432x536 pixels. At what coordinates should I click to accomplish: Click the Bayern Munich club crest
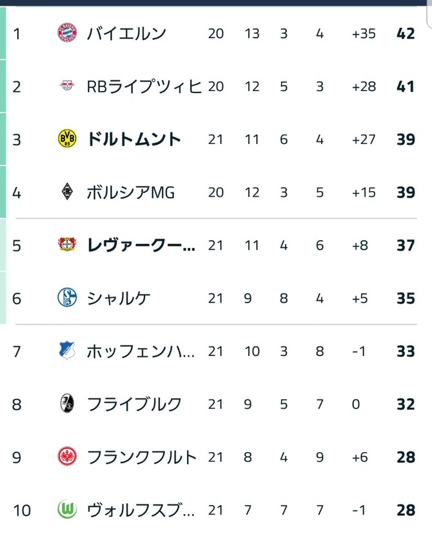tap(67, 33)
